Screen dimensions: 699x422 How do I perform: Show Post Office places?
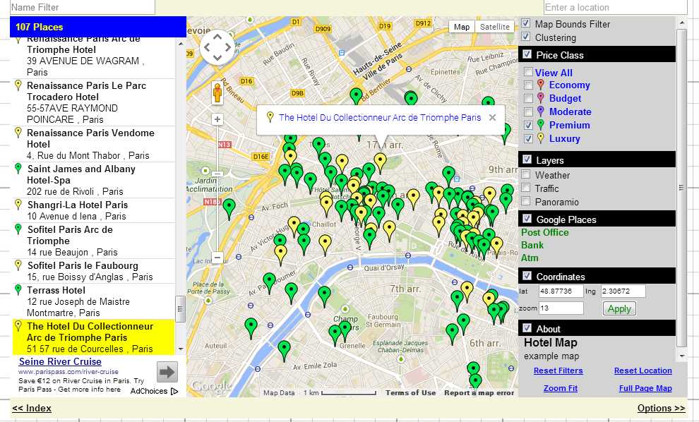point(545,233)
